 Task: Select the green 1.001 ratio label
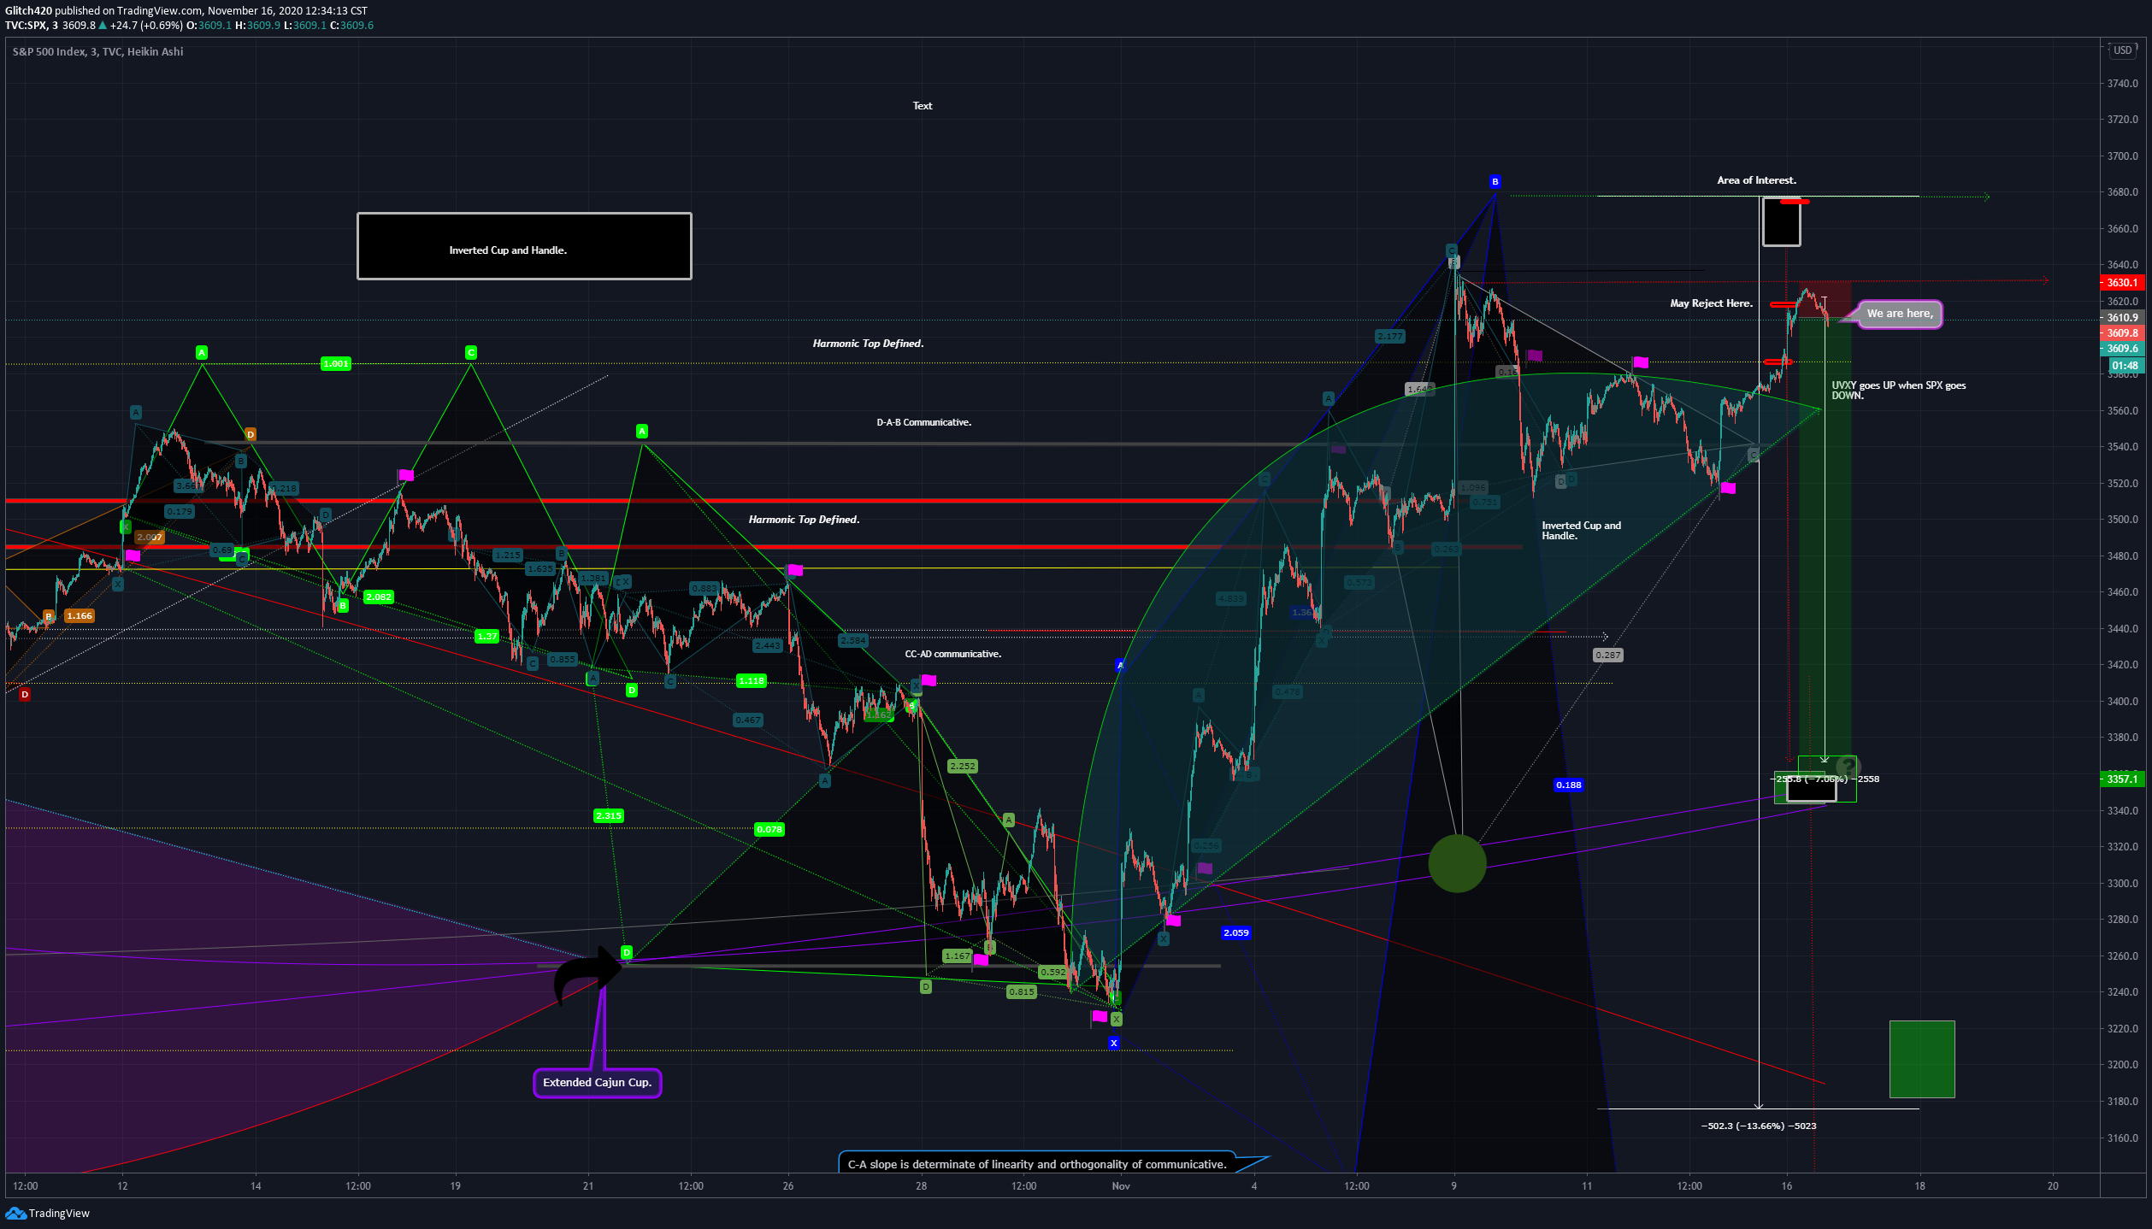point(336,363)
